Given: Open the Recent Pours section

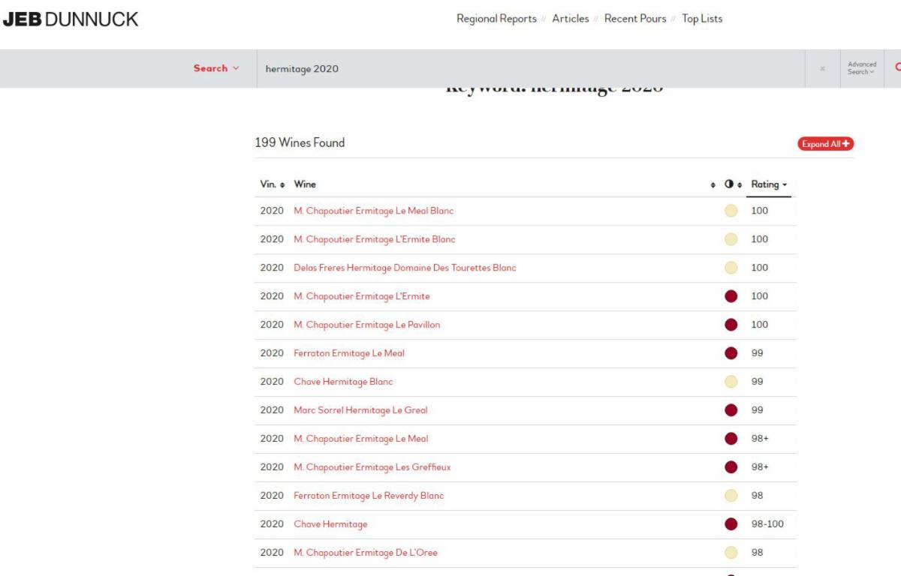Looking at the screenshot, I should (x=635, y=19).
